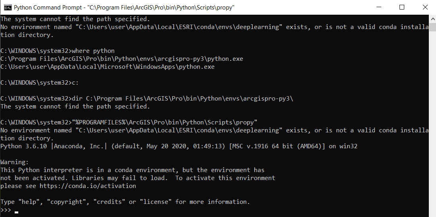The height and width of the screenshot is (217, 436).
Task: Click the empty vertical scrollbar track
Action: coord(432,119)
